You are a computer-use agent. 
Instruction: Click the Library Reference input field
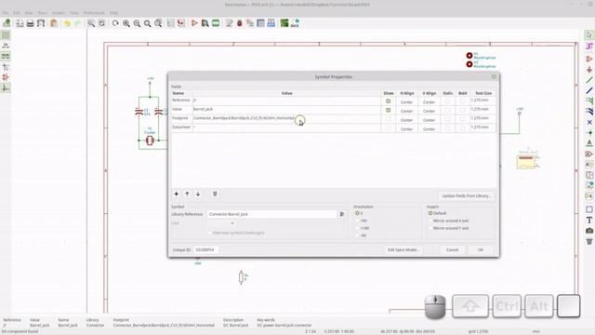[271, 214]
